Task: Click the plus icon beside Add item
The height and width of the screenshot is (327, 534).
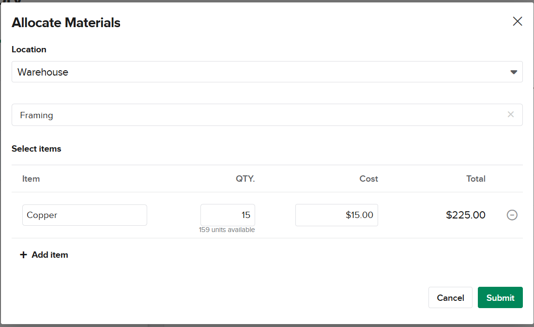Action: pos(23,255)
